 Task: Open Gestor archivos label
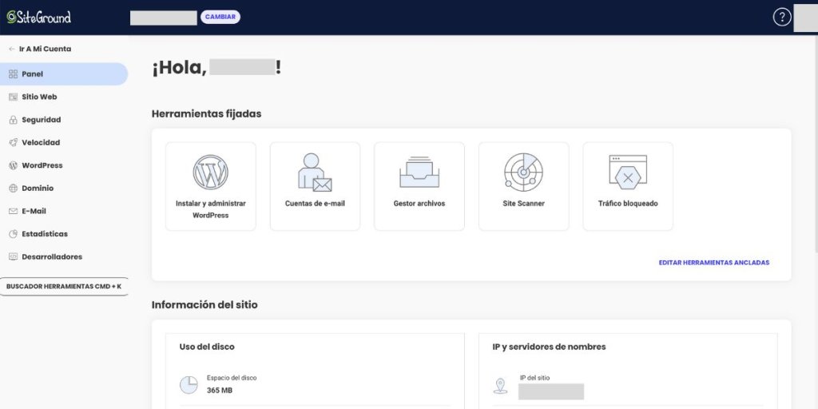pyautogui.click(x=419, y=204)
